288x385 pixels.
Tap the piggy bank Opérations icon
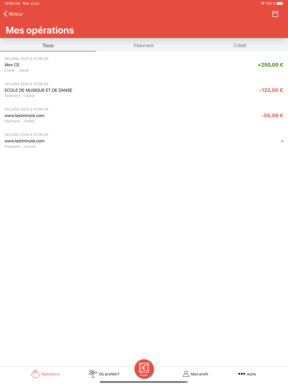coord(35,374)
